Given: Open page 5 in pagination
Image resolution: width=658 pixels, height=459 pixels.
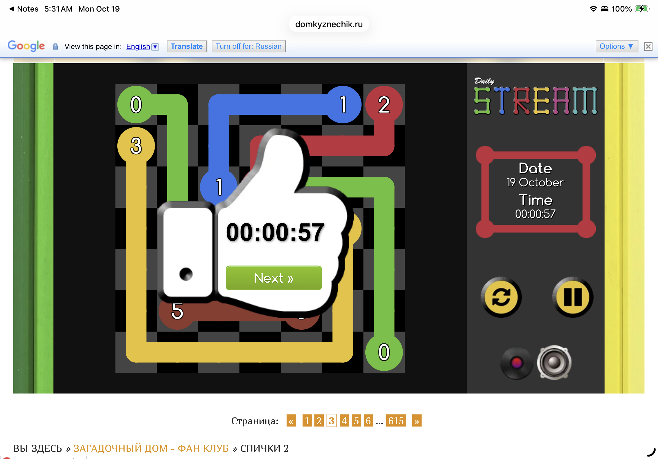Looking at the screenshot, I should tap(356, 421).
